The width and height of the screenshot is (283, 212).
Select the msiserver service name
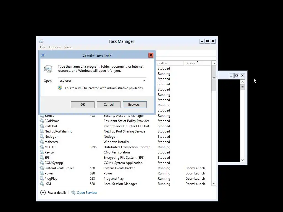point(51,142)
